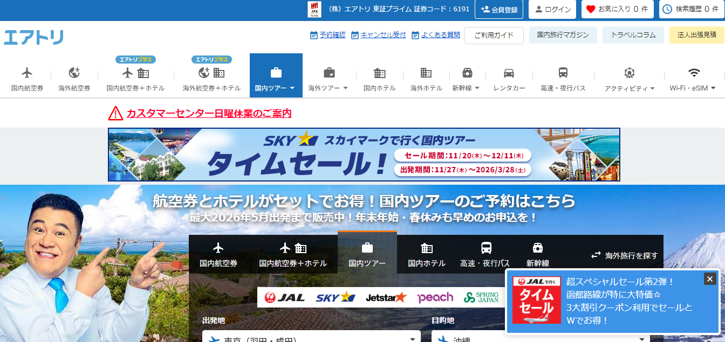Open 検索履歴 clock history icon
This screenshot has width=725, height=342.
[667, 9]
